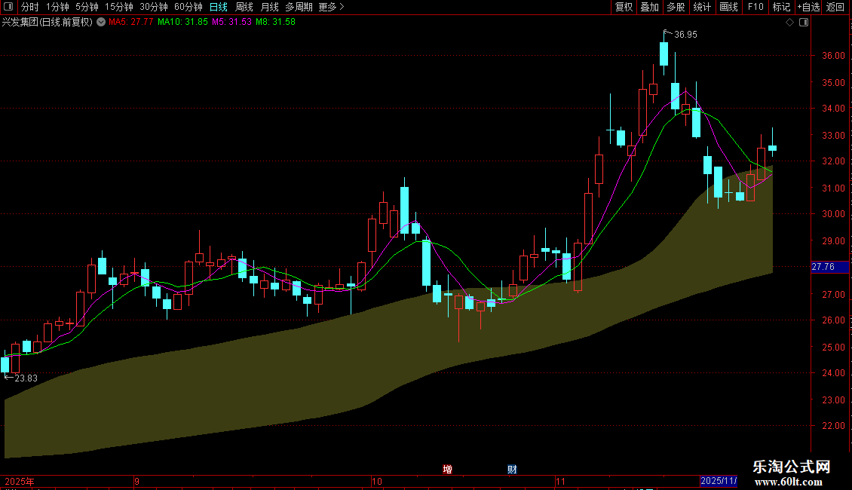Click the 增 event marker on timeline
The width and height of the screenshot is (852, 490).
447,470
